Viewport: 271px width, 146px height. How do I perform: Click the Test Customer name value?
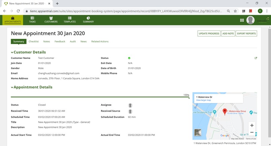pos(46,58)
